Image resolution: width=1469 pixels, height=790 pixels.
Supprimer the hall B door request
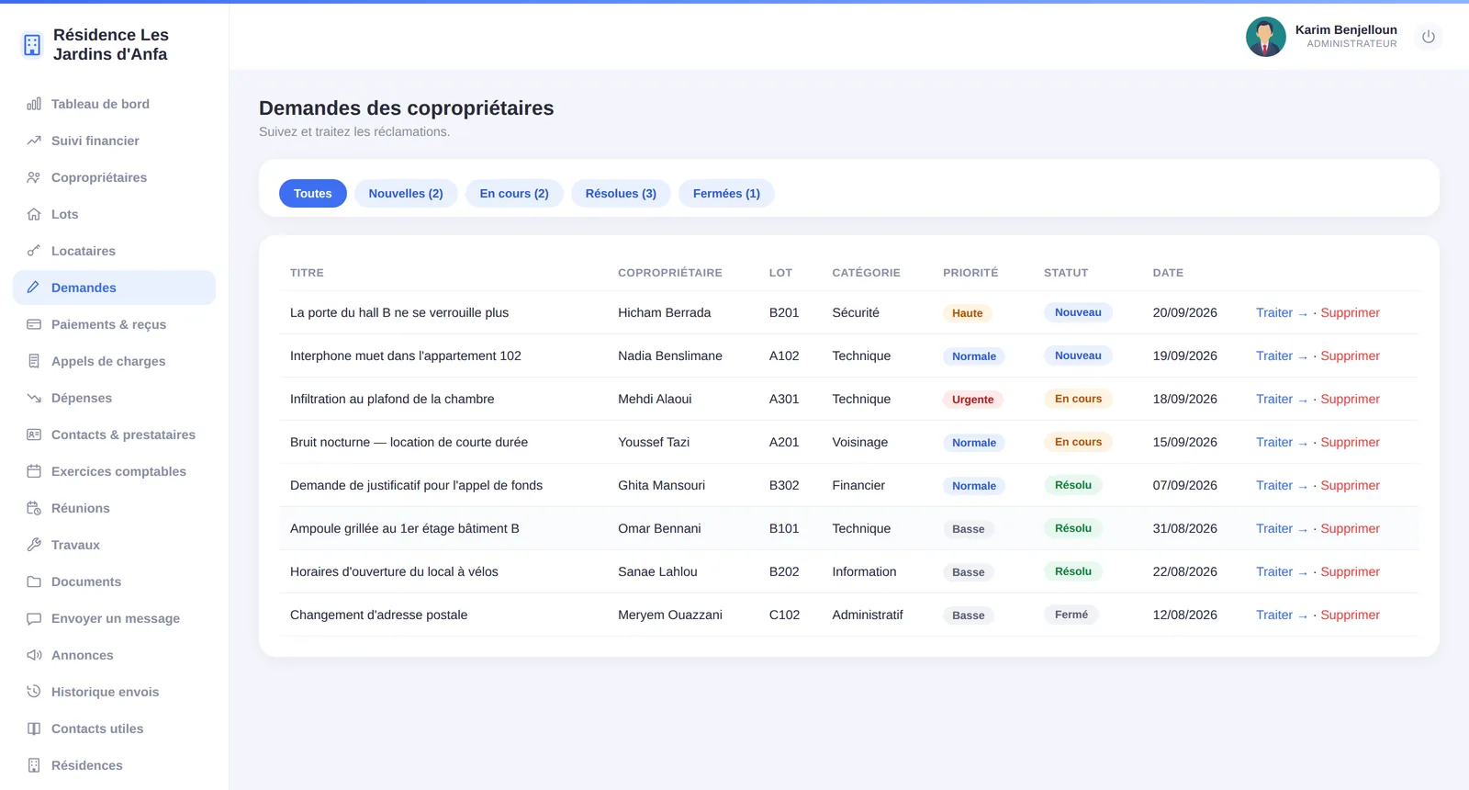1350,312
